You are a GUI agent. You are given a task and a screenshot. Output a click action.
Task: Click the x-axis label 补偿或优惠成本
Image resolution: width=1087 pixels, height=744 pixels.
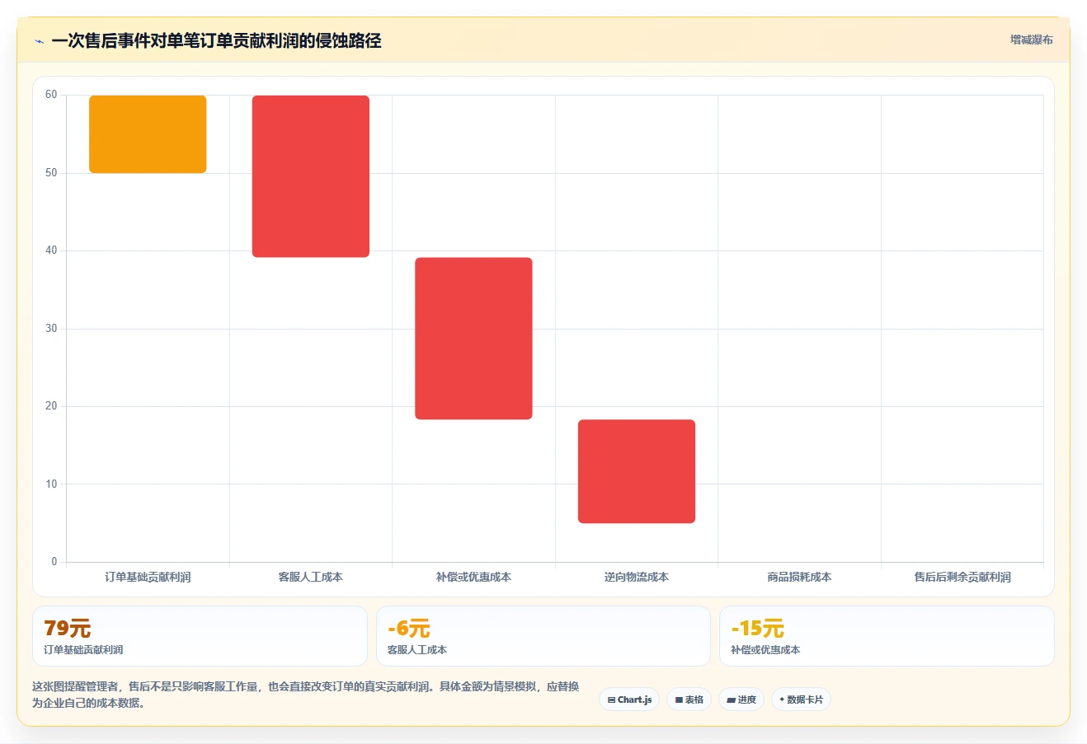[x=473, y=577]
